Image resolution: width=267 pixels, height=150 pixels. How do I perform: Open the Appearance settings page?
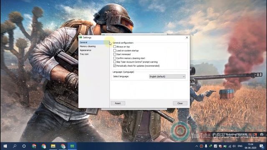pos(86,50)
